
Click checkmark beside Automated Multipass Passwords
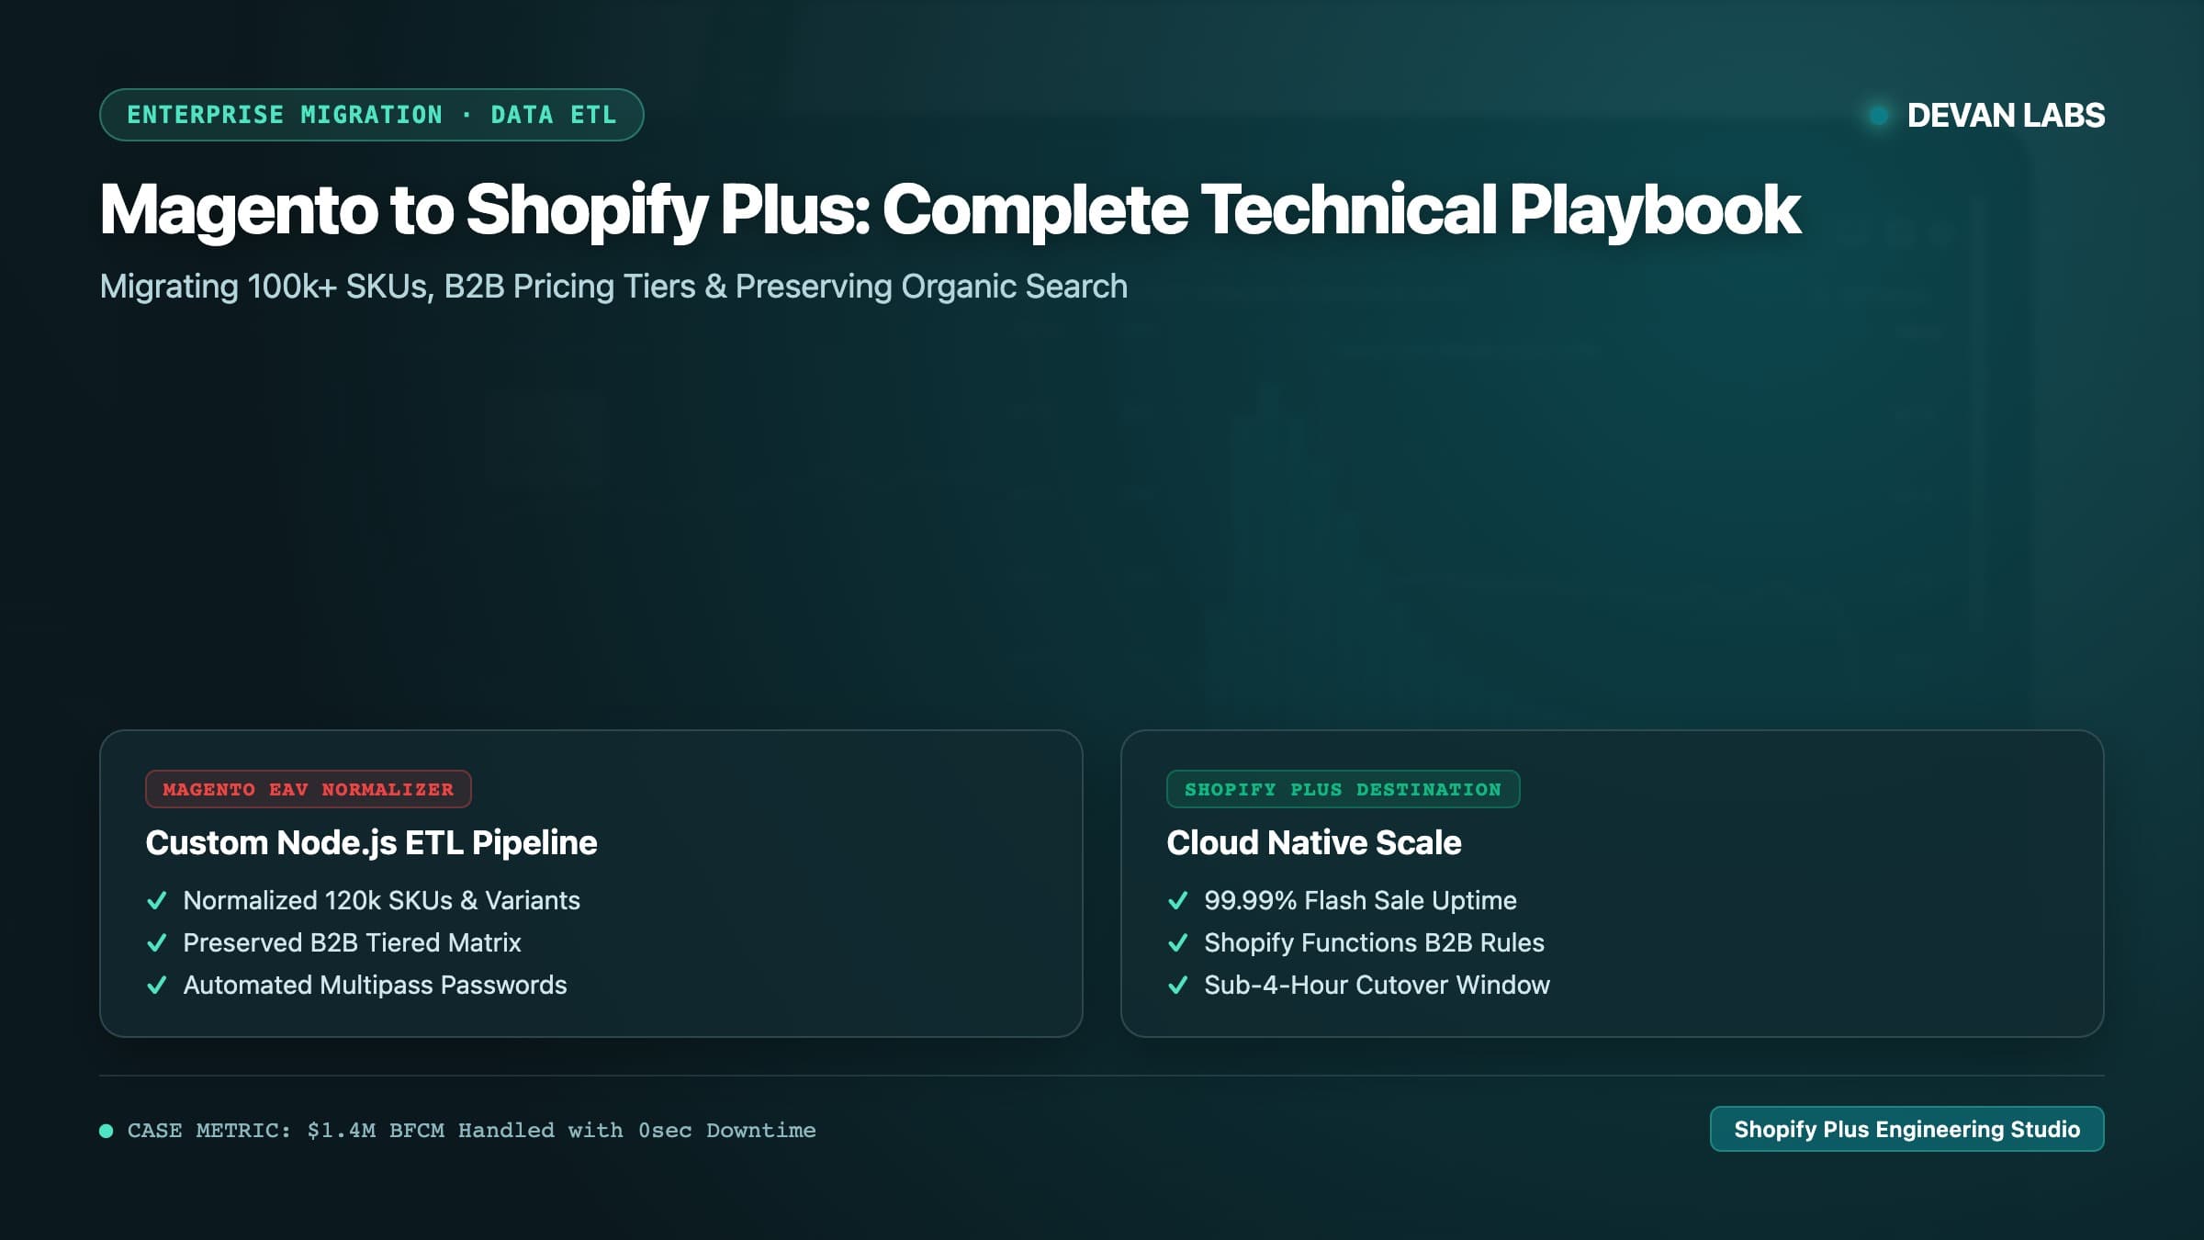point(157,985)
